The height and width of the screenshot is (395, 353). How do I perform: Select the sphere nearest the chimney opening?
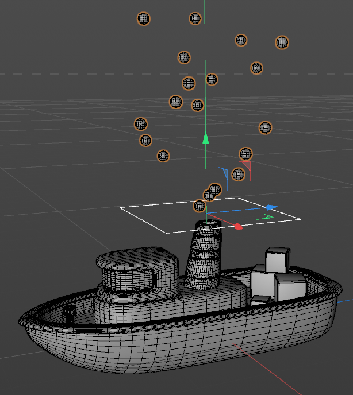pos(199,206)
